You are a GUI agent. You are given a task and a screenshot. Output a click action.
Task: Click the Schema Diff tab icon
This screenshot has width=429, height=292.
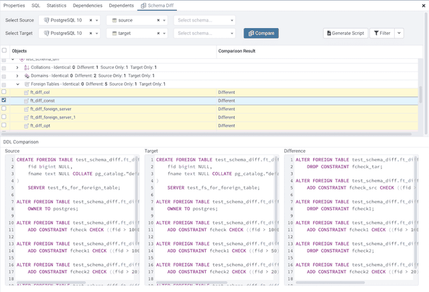(x=143, y=5)
